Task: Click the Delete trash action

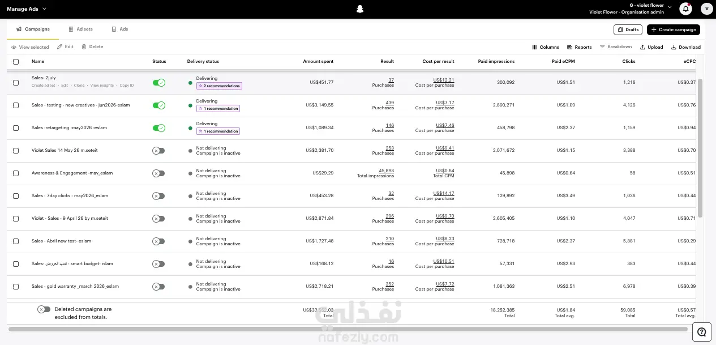Action: pos(92,46)
